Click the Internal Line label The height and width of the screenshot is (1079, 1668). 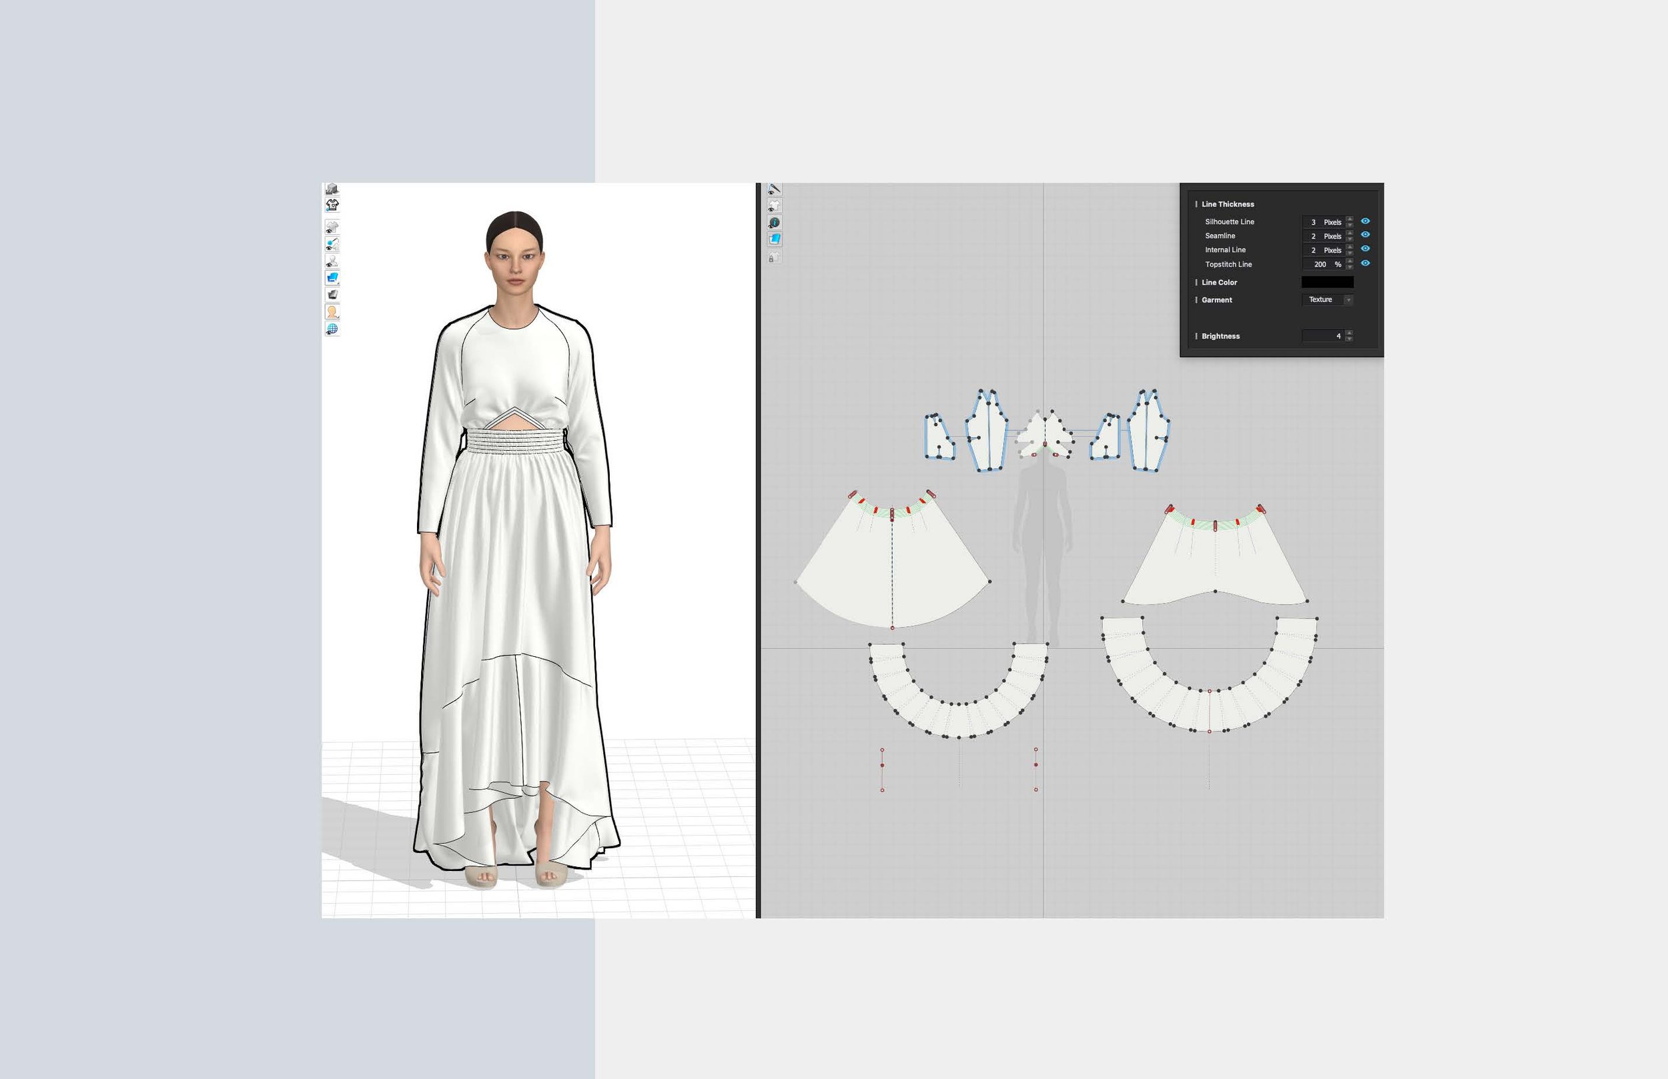pyautogui.click(x=1225, y=250)
